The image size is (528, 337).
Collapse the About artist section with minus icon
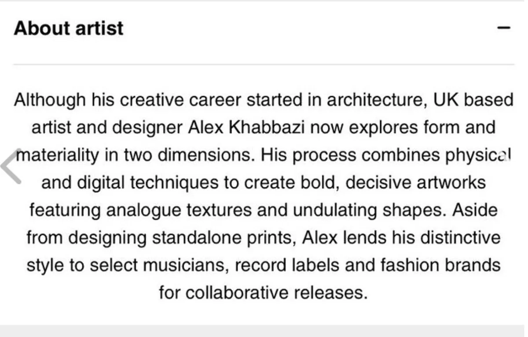503,28
